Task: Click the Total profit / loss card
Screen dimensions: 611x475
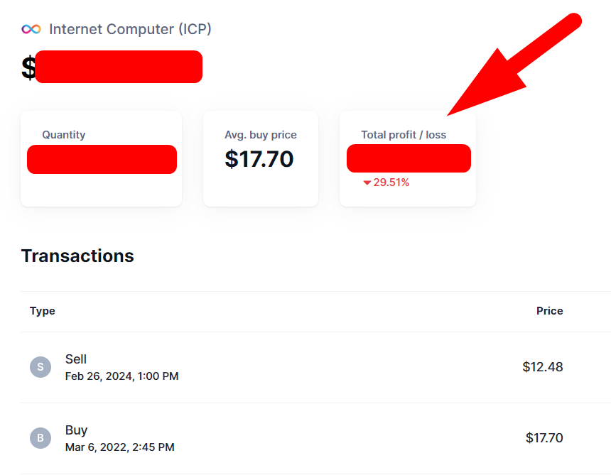Action: tap(408, 159)
